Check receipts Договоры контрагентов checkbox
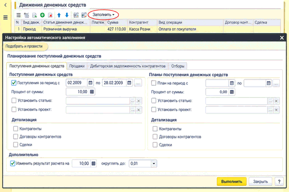Screen dimensions: 289x192 (x=16, y=137)
